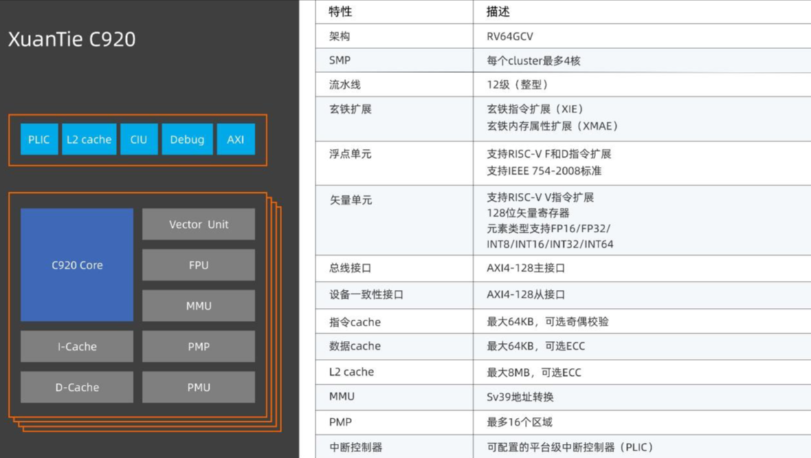The height and width of the screenshot is (458, 811).
Task: Select 支持RISC-V F和D指令扩展 text
Action: (x=549, y=154)
